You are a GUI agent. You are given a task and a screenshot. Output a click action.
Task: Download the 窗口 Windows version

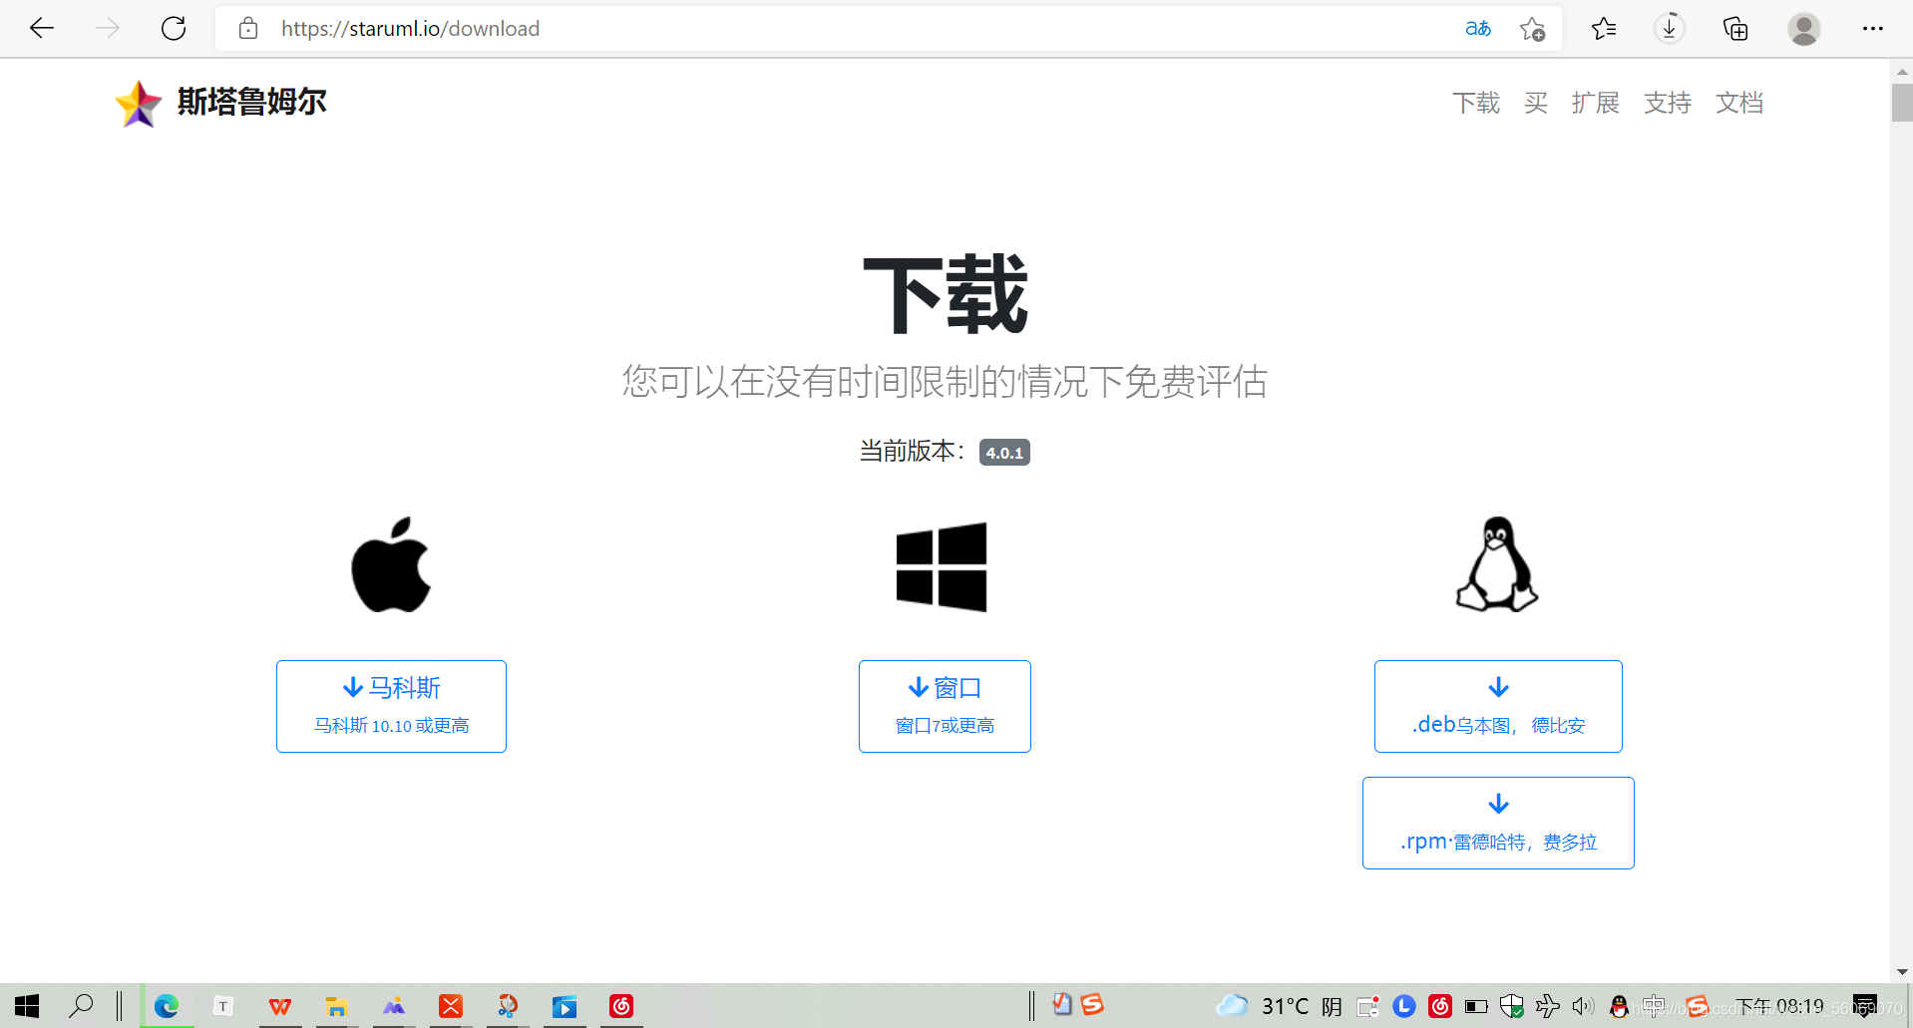click(x=945, y=706)
